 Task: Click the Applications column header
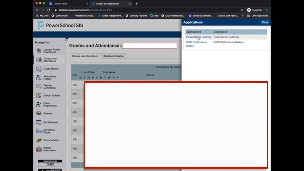pos(194,32)
